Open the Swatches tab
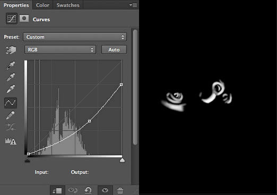 68,5
